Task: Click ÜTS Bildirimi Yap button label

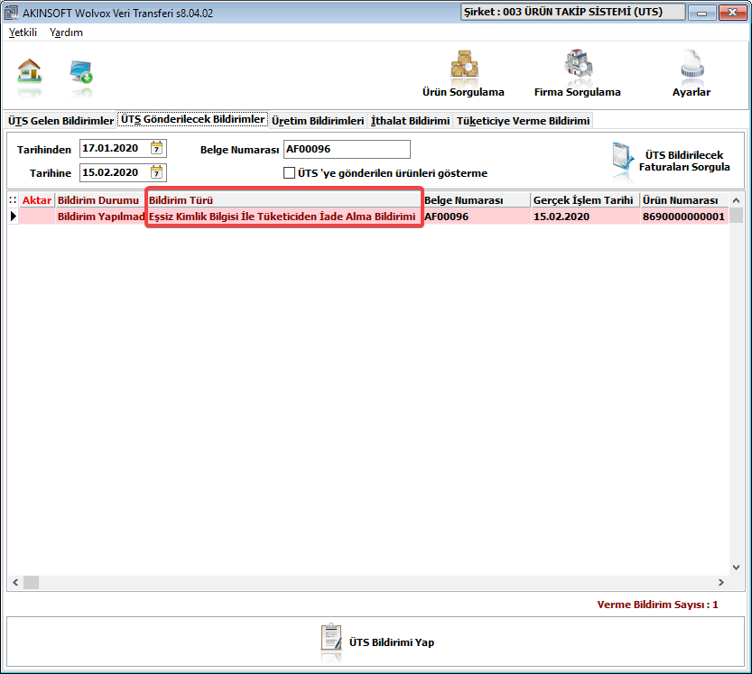Action: (x=392, y=642)
